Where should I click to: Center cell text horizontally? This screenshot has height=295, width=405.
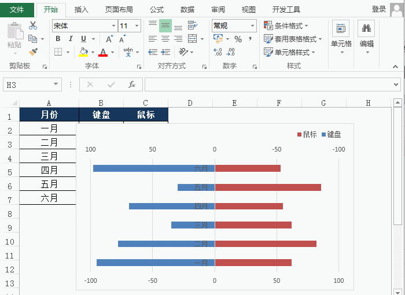coord(165,39)
